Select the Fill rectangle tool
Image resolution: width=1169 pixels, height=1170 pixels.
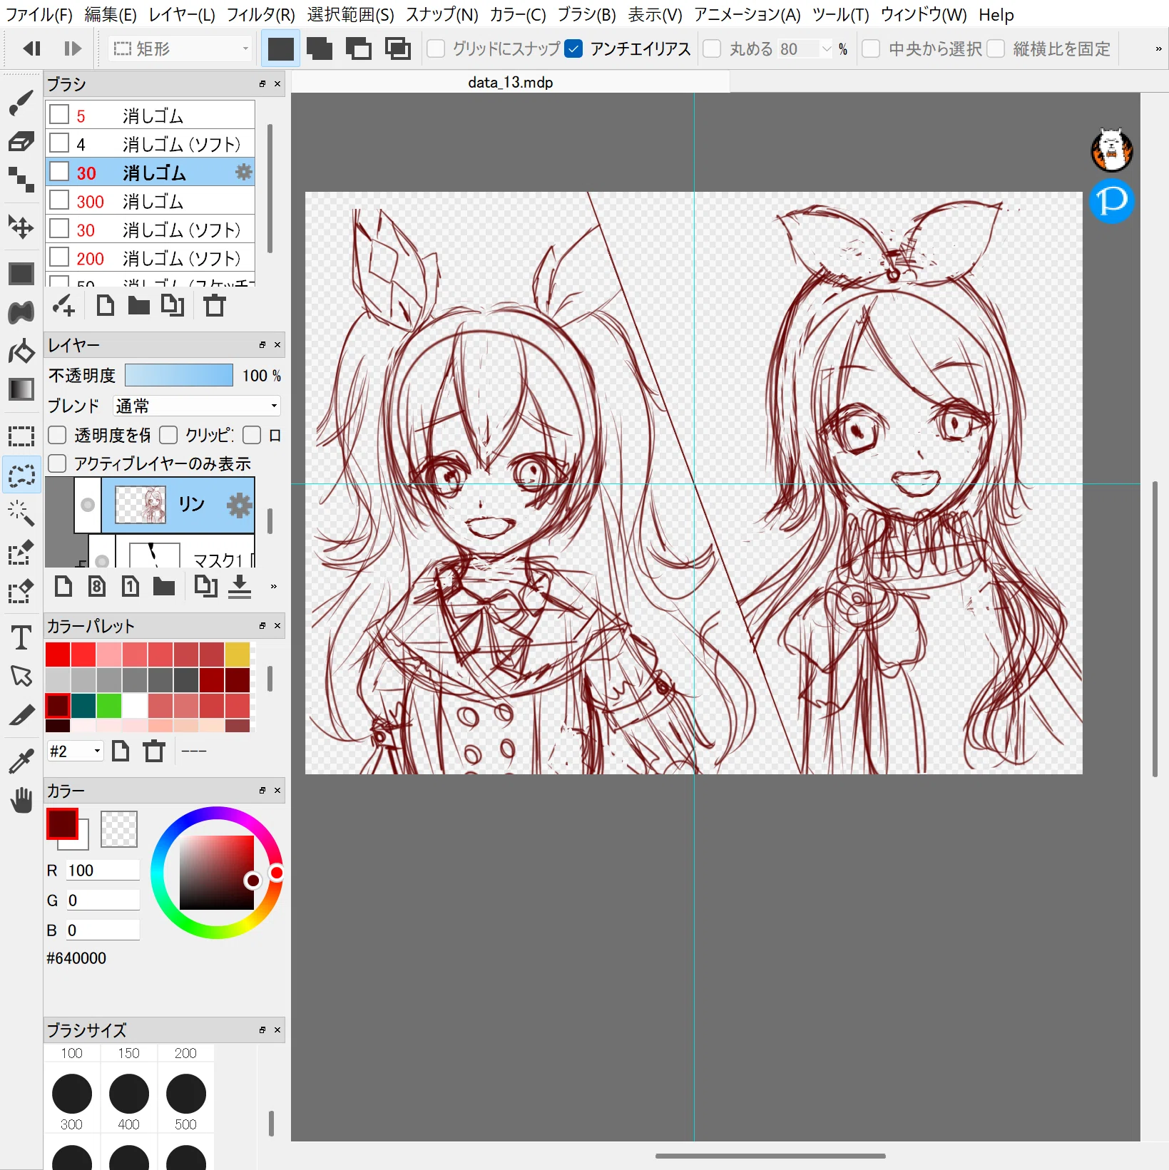coord(21,274)
